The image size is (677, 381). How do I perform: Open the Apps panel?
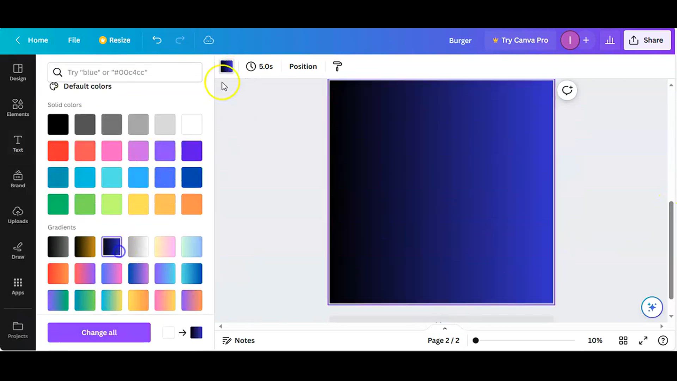click(18, 286)
